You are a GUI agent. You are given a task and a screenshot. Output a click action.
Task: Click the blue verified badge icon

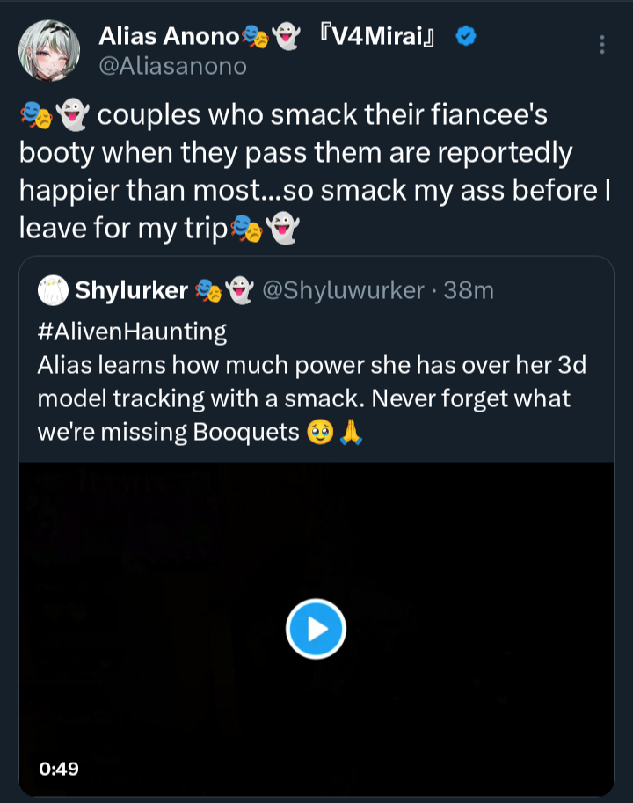click(x=466, y=36)
